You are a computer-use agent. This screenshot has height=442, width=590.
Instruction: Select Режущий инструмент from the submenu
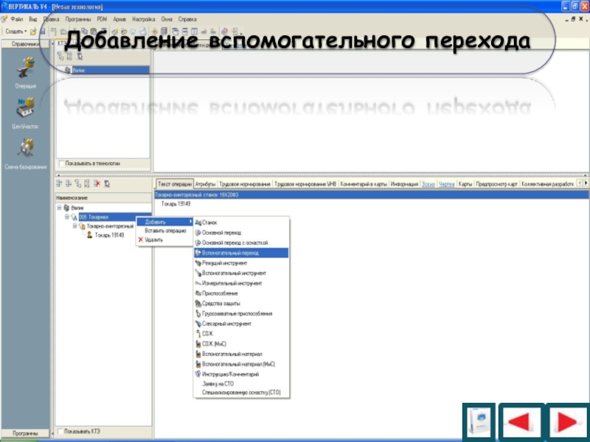220,263
